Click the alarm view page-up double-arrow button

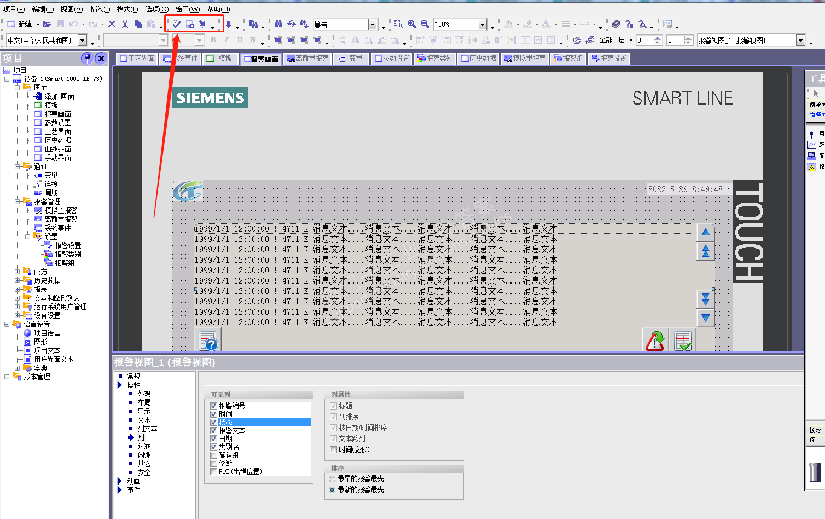click(706, 251)
